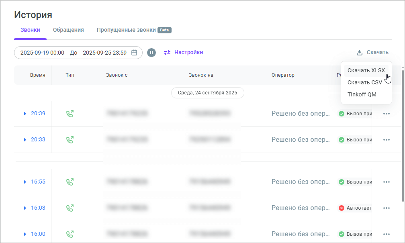Switch to the Обращения tab
This screenshot has width=405, height=243.
[68, 30]
